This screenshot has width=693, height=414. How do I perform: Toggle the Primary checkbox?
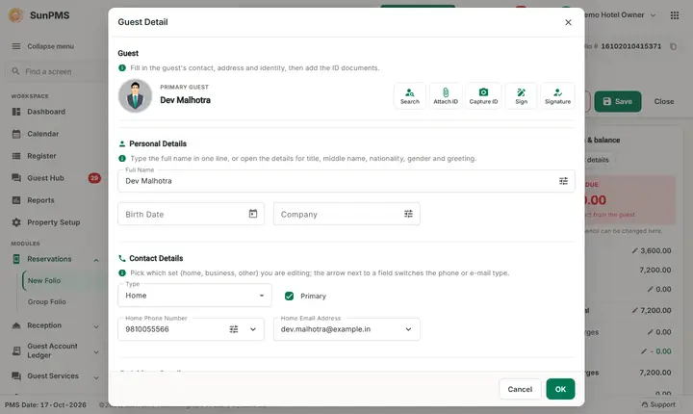289,296
